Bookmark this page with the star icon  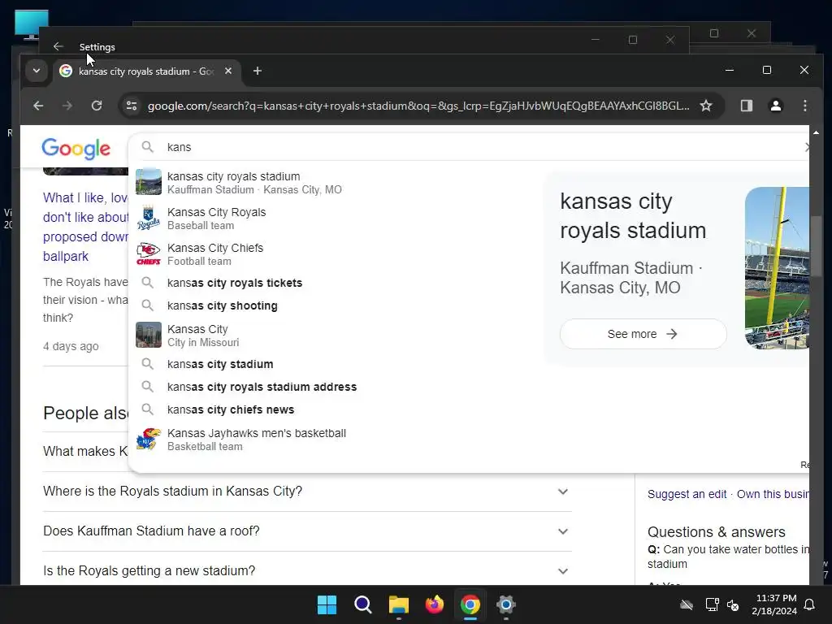tap(706, 106)
